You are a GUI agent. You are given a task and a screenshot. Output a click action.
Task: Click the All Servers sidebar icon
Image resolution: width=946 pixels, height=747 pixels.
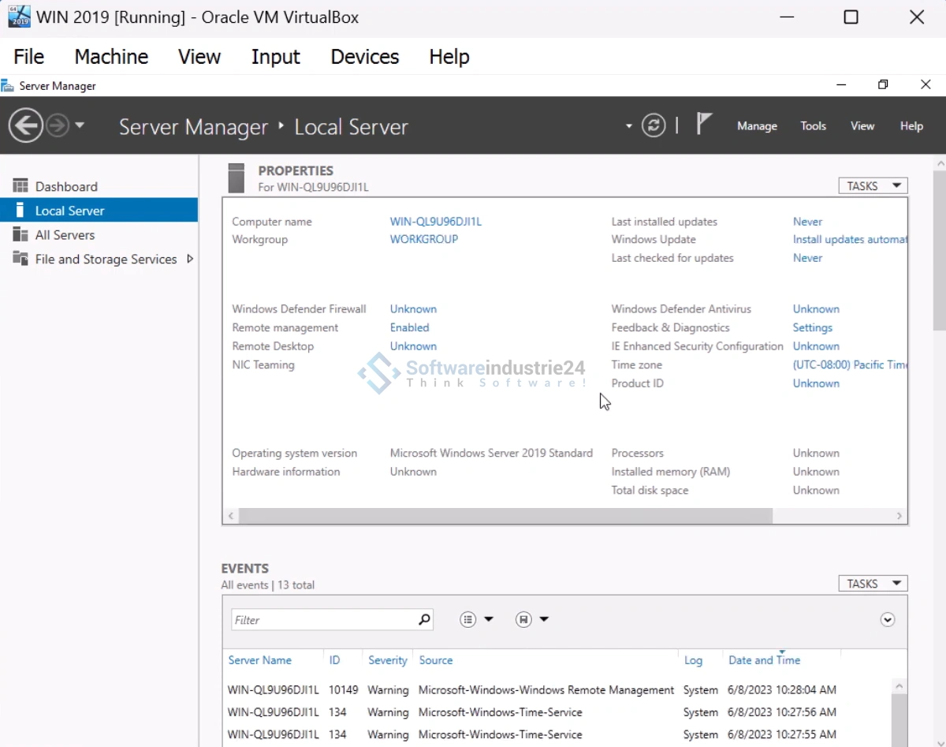[x=20, y=235]
